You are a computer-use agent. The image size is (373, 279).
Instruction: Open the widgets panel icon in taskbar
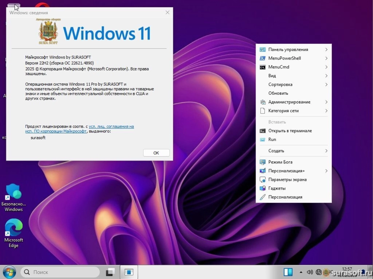[288, 272]
